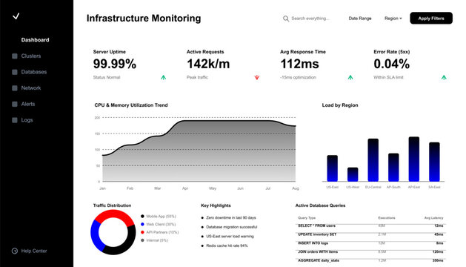
Task: Click the 350ms latency cell
Action: (x=438, y=260)
